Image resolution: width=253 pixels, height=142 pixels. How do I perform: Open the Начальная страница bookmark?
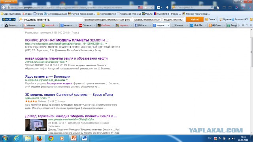(x=129, y=14)
